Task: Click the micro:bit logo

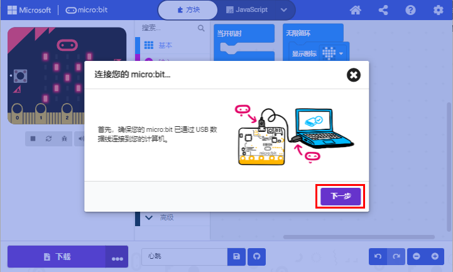Action: click(86, 10)
